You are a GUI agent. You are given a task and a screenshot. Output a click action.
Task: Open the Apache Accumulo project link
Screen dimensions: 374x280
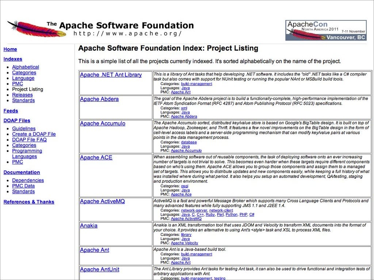103,124
